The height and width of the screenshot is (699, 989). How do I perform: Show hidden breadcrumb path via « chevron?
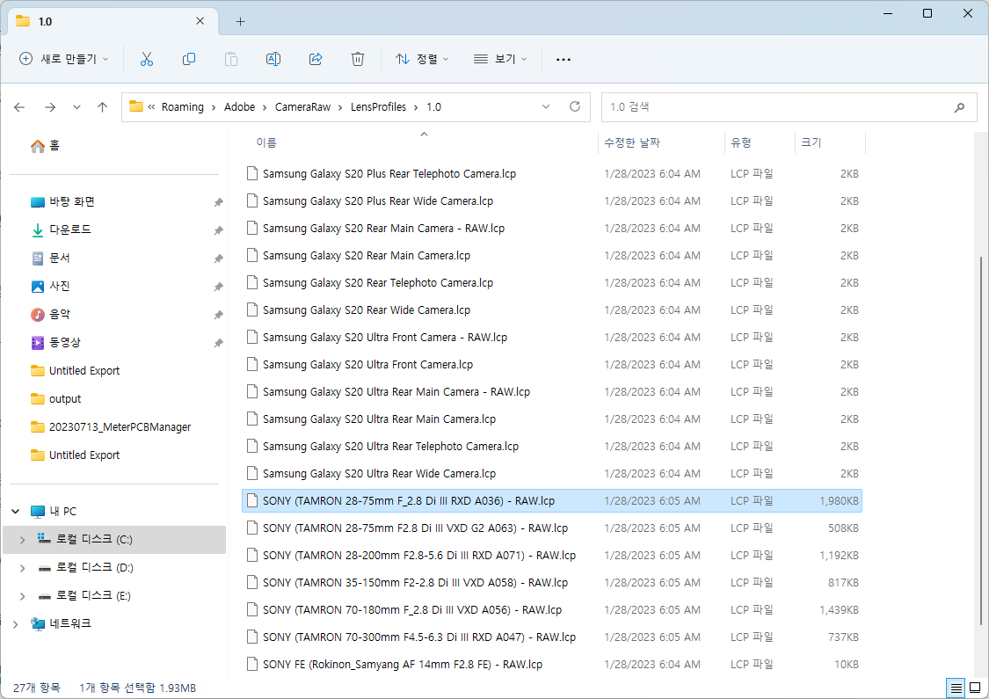[151, 107]
